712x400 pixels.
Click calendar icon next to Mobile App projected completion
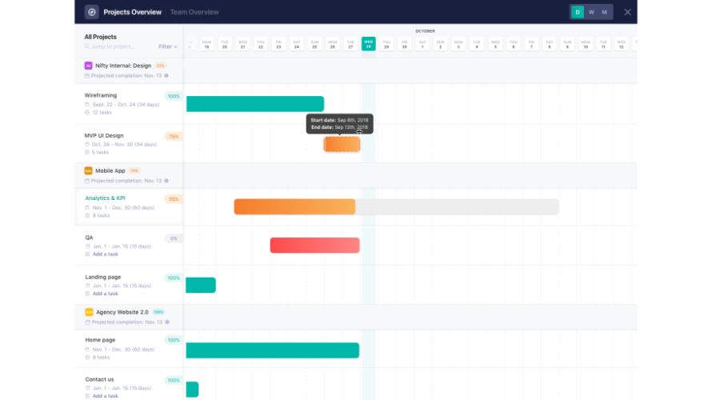[x=86, y=181]
